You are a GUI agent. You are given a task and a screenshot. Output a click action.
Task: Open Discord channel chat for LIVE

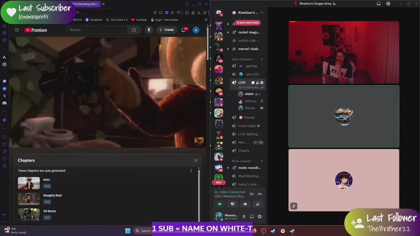pos(253,83)
